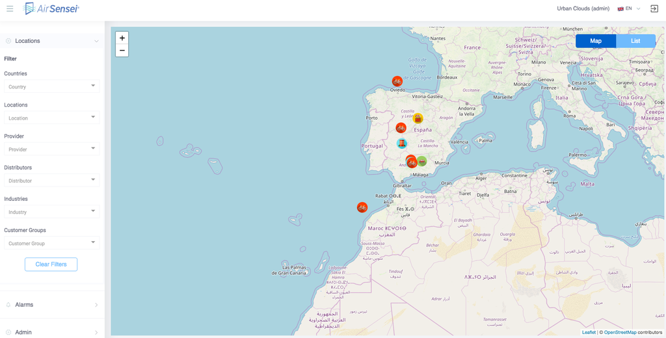This screenshot has height=338, width=666.
Task: Click the yellow building marker near Castilla y León
Action: click(x=418, y=118)
